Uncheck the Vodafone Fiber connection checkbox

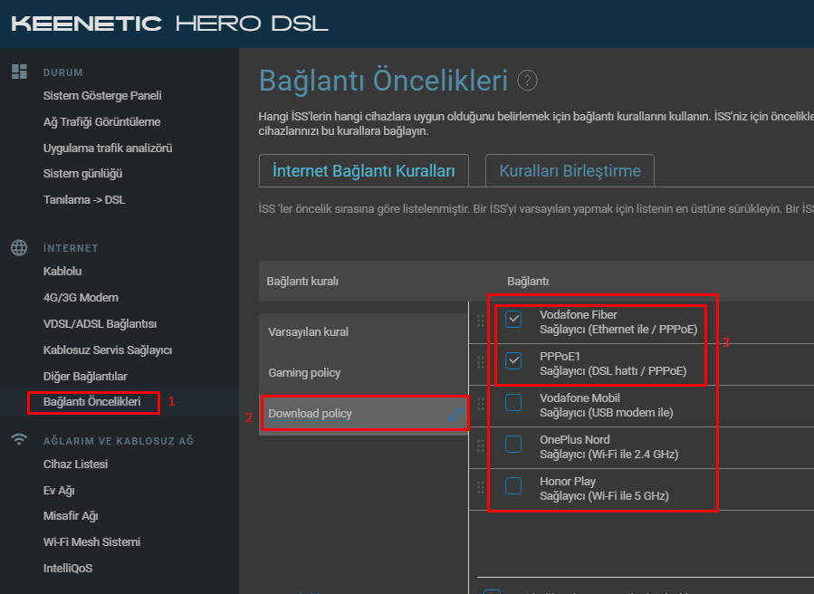[513, 319]
